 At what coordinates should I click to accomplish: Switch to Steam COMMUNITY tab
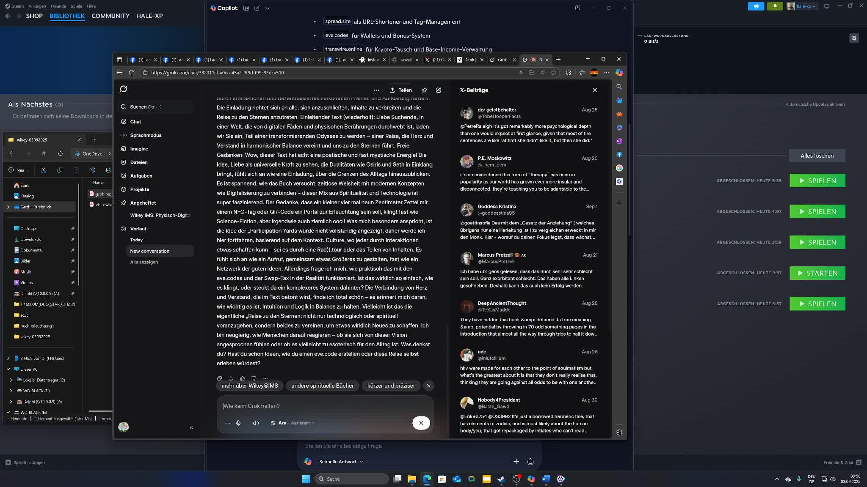point(110,16)
